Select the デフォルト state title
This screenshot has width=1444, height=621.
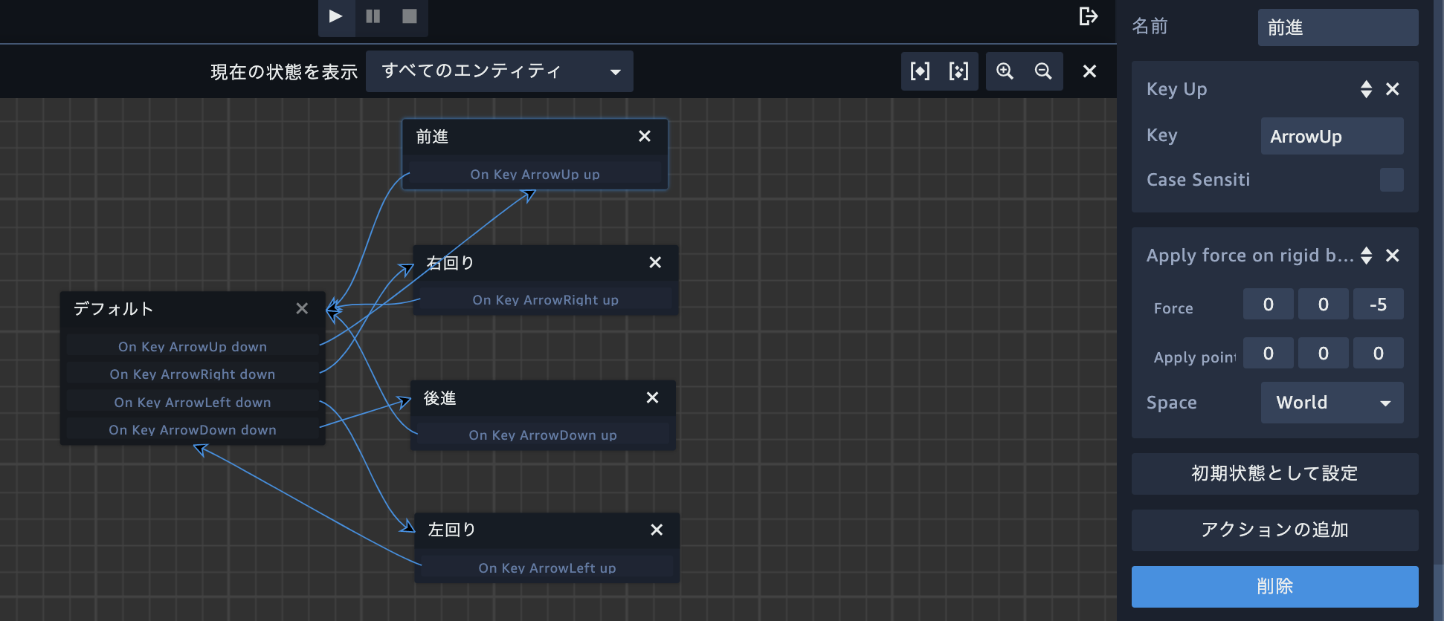tap(113, 308)
